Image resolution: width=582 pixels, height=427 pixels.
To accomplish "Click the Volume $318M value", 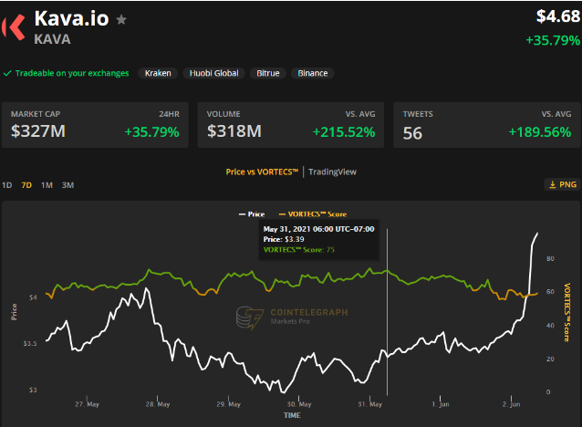I will click(234, 131).
